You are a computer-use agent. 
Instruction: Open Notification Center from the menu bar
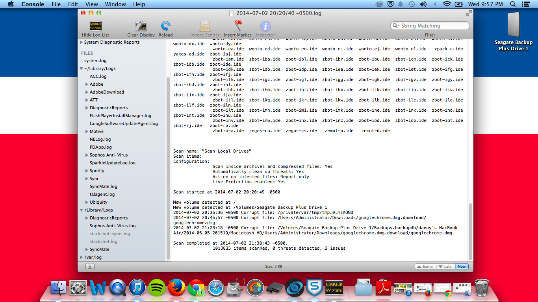click(x=527, y=4)
